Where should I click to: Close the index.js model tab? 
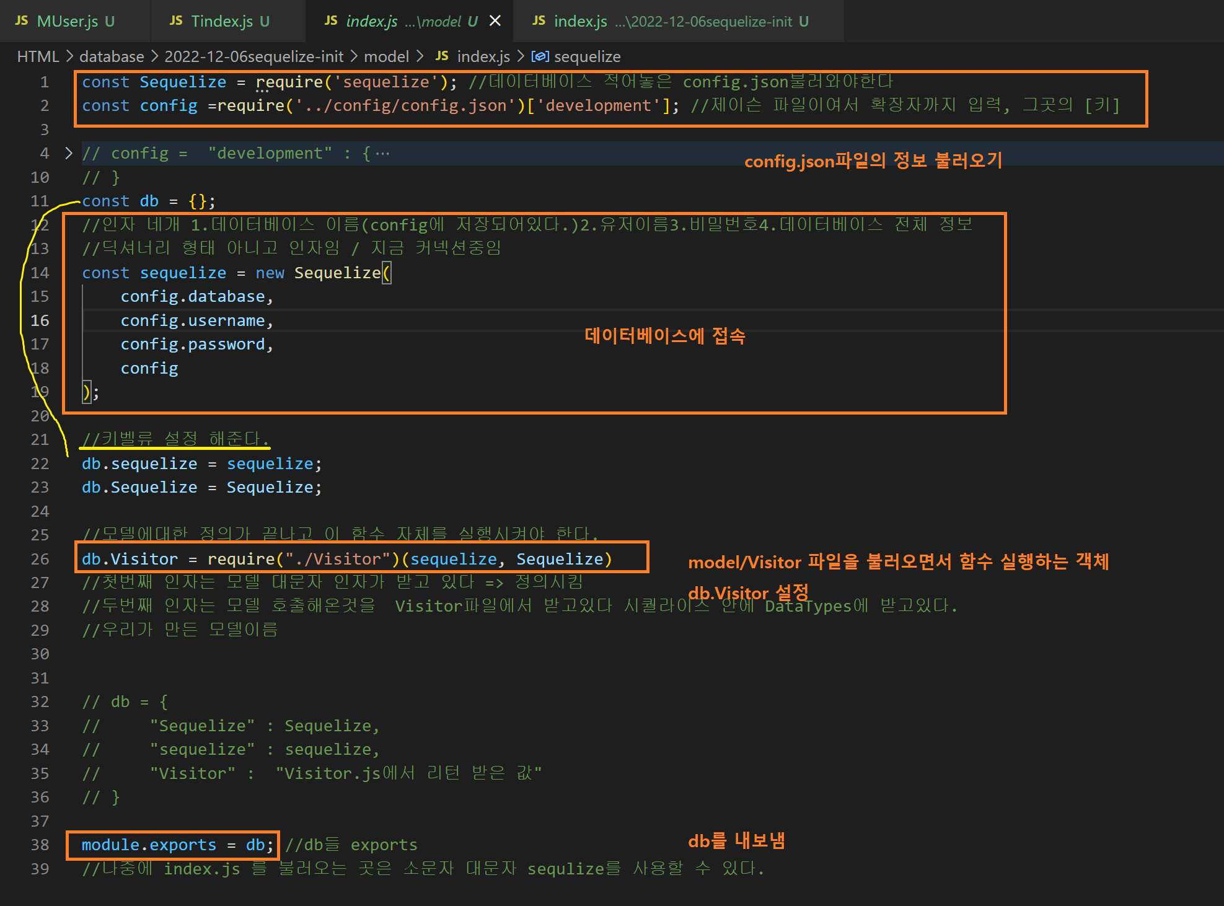click(495, 21)
